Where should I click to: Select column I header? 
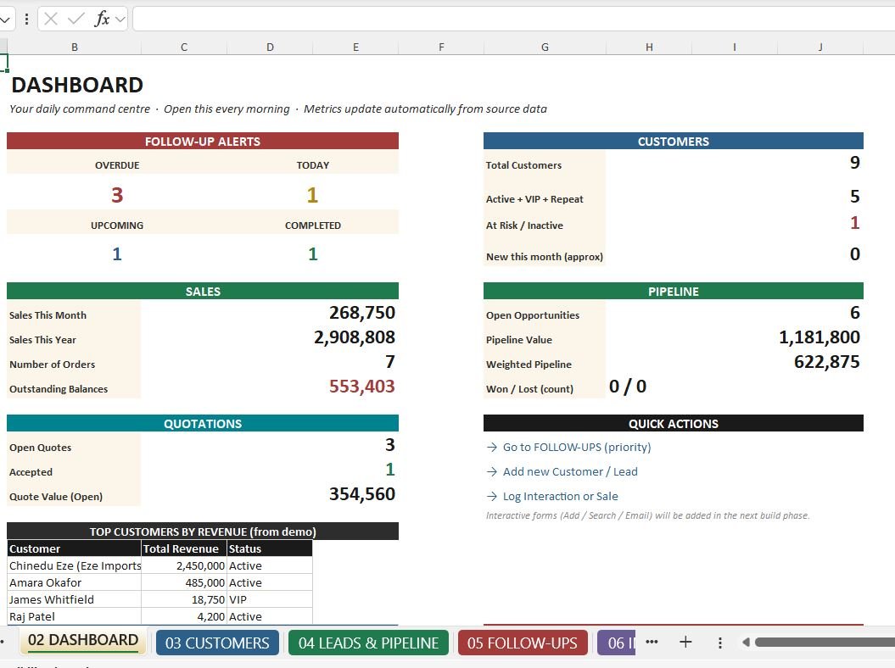735,47
